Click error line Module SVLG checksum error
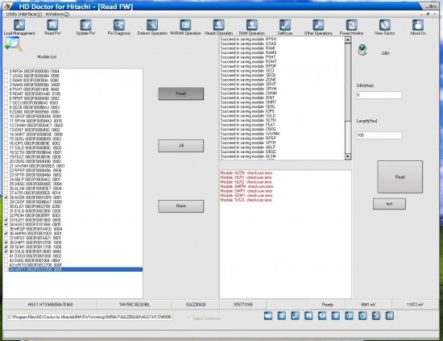The height and width of the screenshot is (341, 443). tap(246, 200)
